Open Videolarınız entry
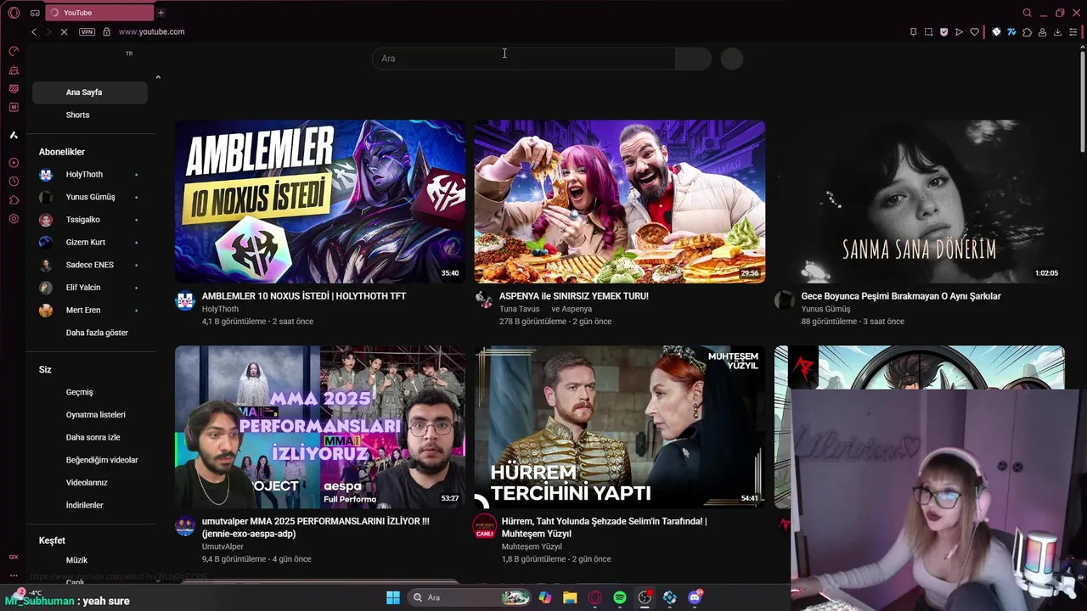 pos(90,483)
